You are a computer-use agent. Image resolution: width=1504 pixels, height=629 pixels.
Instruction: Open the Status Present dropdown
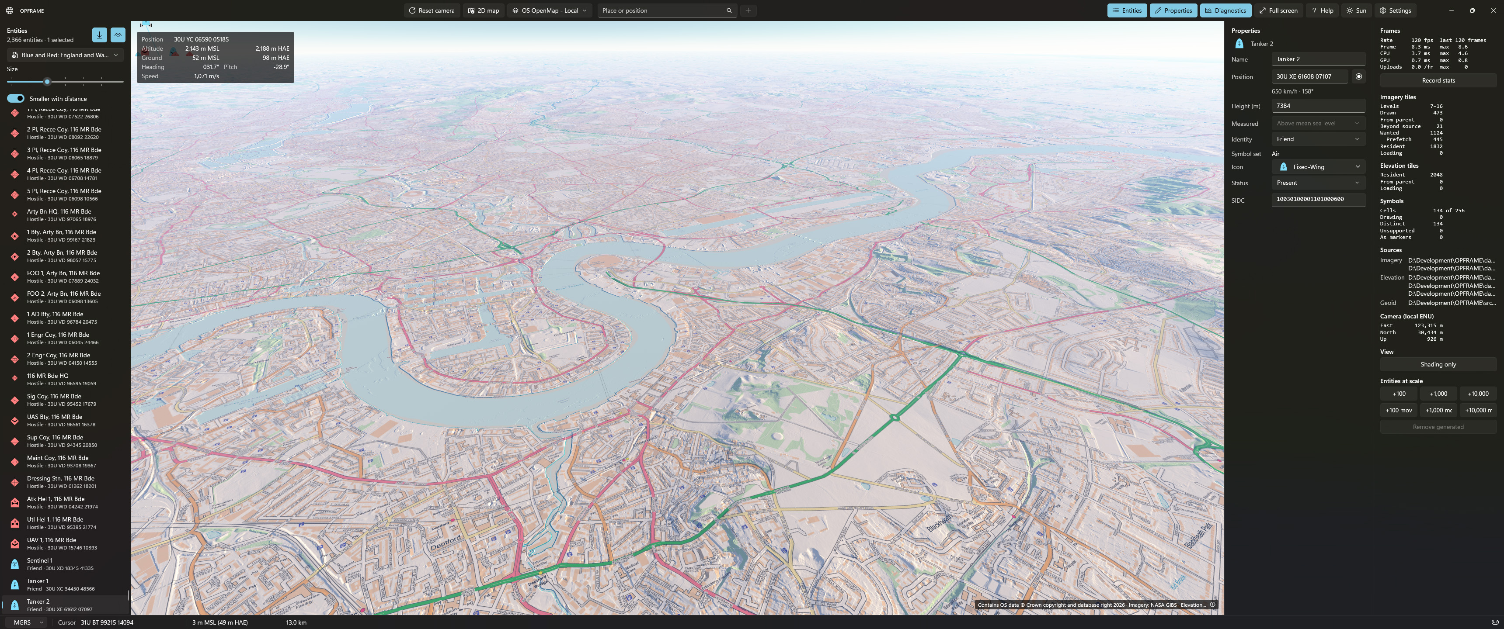(1318, 183)
